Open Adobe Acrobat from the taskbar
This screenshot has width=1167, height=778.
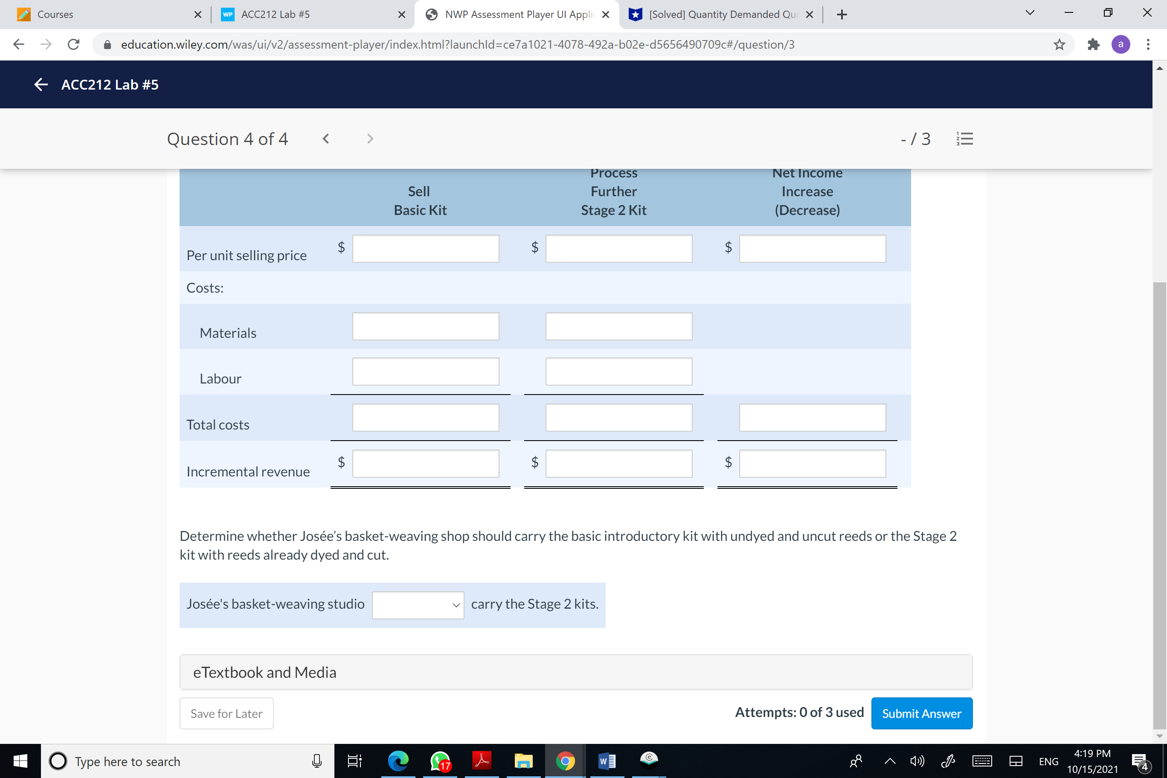click(481, 761)
